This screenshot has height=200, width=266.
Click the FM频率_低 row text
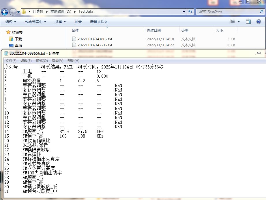click(33, 132)
